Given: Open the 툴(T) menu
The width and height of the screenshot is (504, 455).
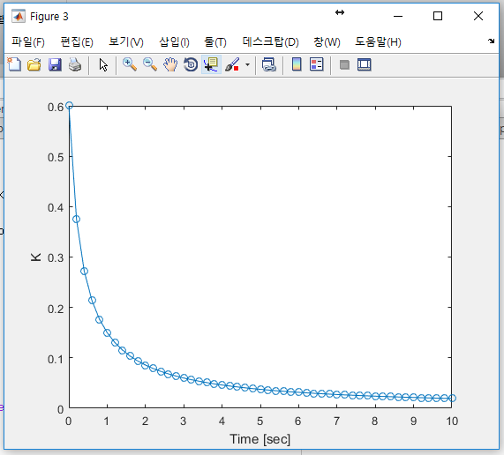Looking at the screenshot, I should [215, 41].
